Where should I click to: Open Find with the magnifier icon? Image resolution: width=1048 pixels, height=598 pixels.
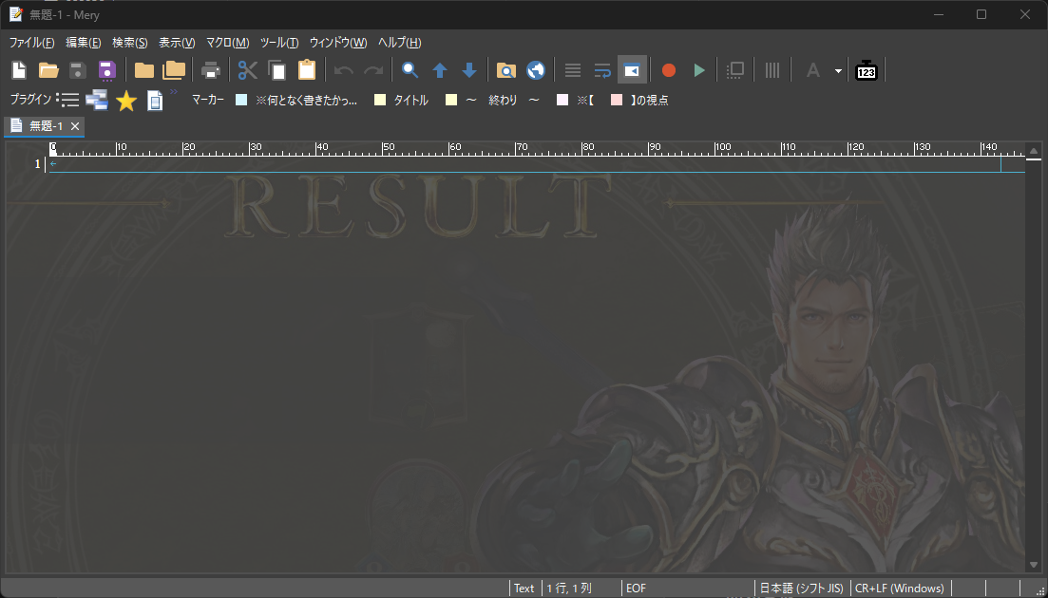tap(410, 70)
